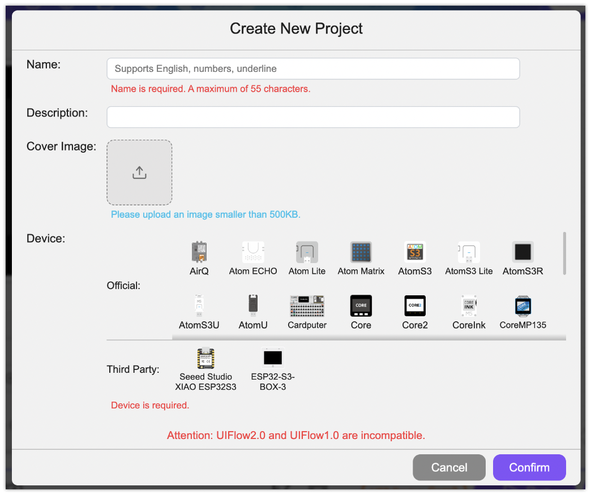This screenshot has height=495, width=591.
Task: Click the vertical device list scrollbar
Action: pyautogui.click(x=564, y=253)
